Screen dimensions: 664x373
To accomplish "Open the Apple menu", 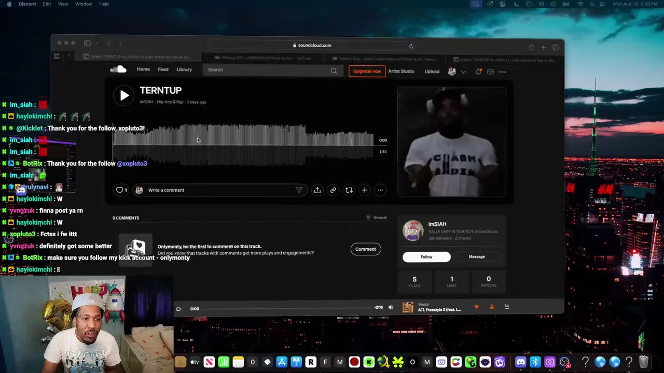I will 9,4.
